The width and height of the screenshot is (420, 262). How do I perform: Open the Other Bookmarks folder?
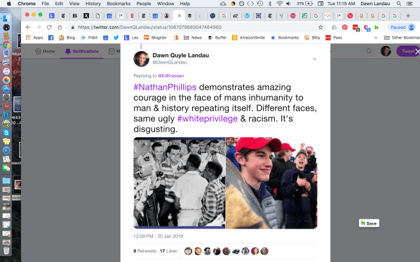click(x=402, y=38)
